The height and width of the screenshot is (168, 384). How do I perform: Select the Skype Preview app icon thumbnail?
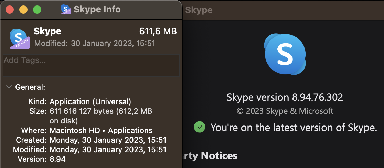pyautogui.click(x=19, y=38)
